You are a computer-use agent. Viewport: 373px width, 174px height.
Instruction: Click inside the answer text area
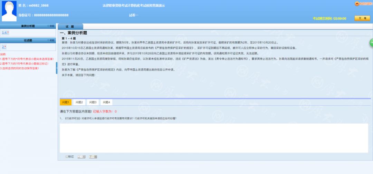pyautogui.click(x=214, y=138)
